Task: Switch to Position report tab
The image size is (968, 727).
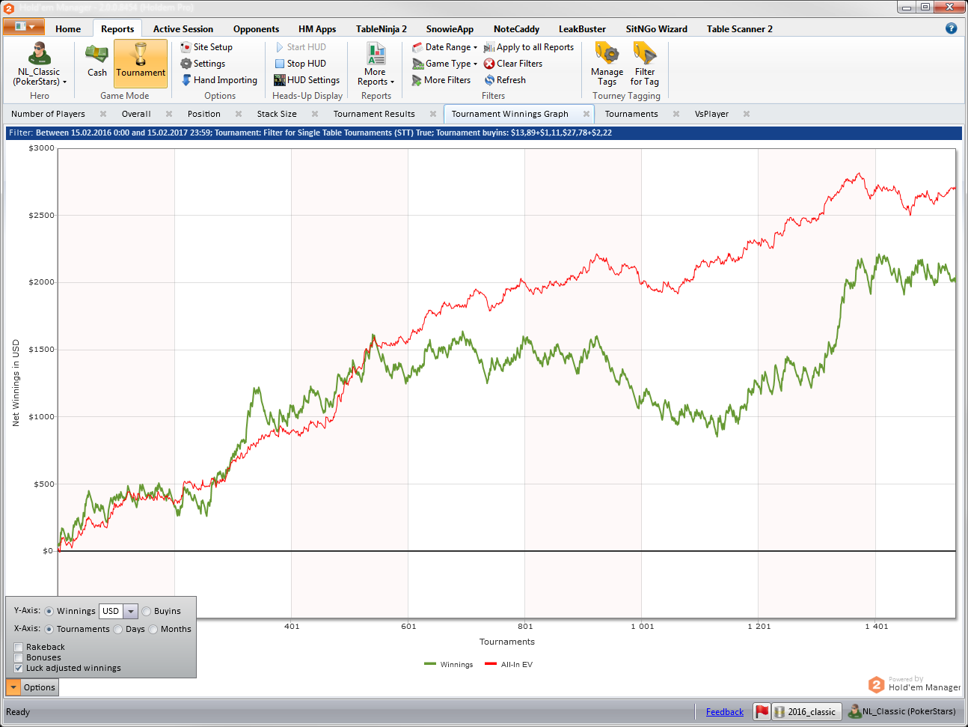Action: point(204,114)
